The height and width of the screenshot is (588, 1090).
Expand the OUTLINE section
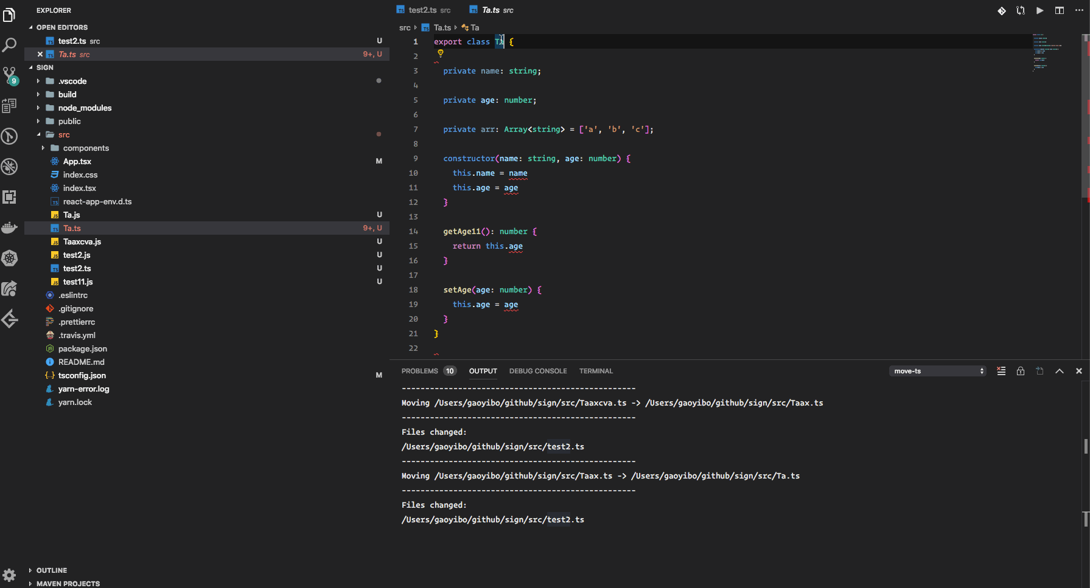[52, 570]
